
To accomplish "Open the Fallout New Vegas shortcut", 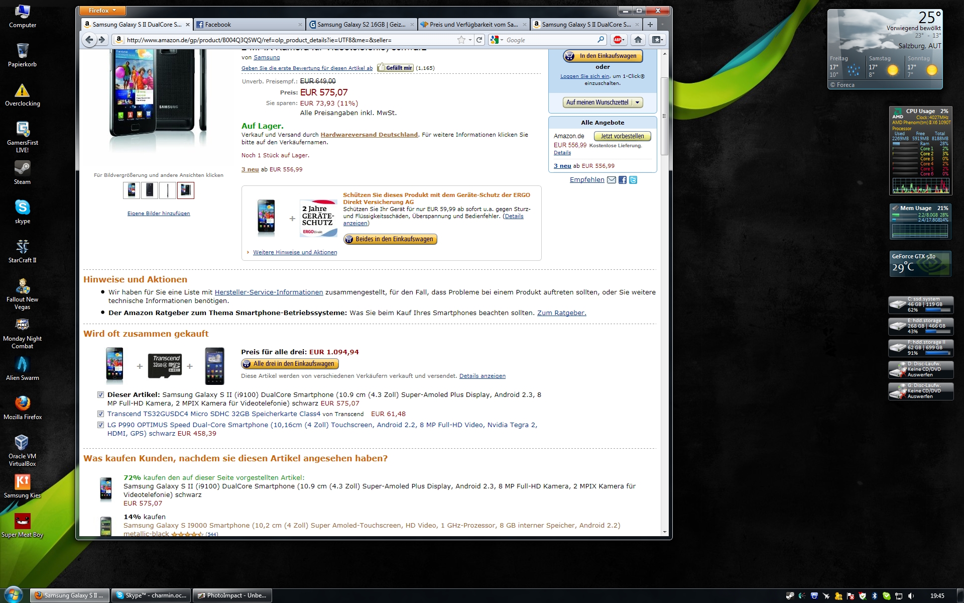I will click(22, 294).
